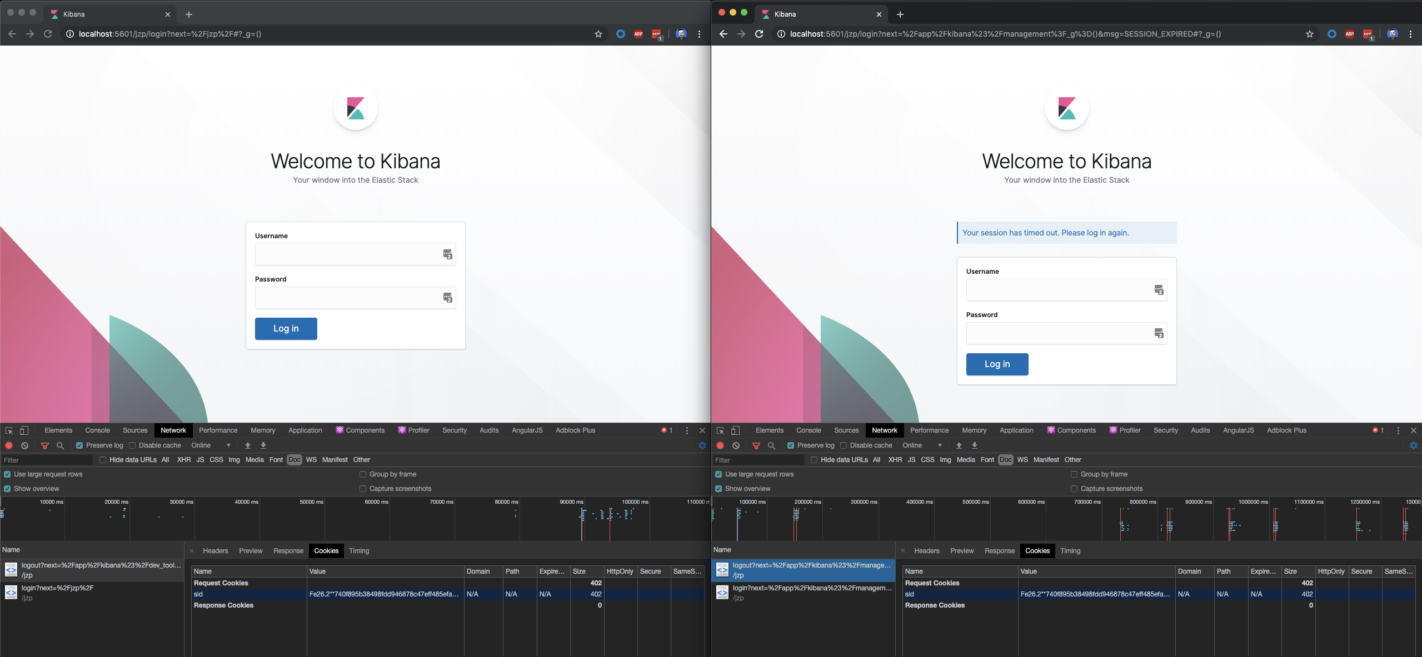Click the Adblock Plus extension icon
The width and height of the screenshot is (1422, 657).
pyautogui.click(x=638, y=34)
